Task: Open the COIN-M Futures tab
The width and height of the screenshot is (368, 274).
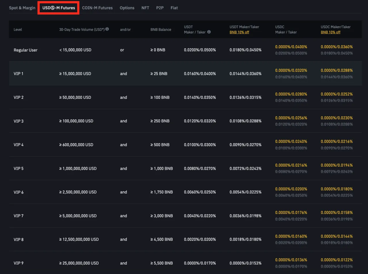Action: click(x=97, y=8)
